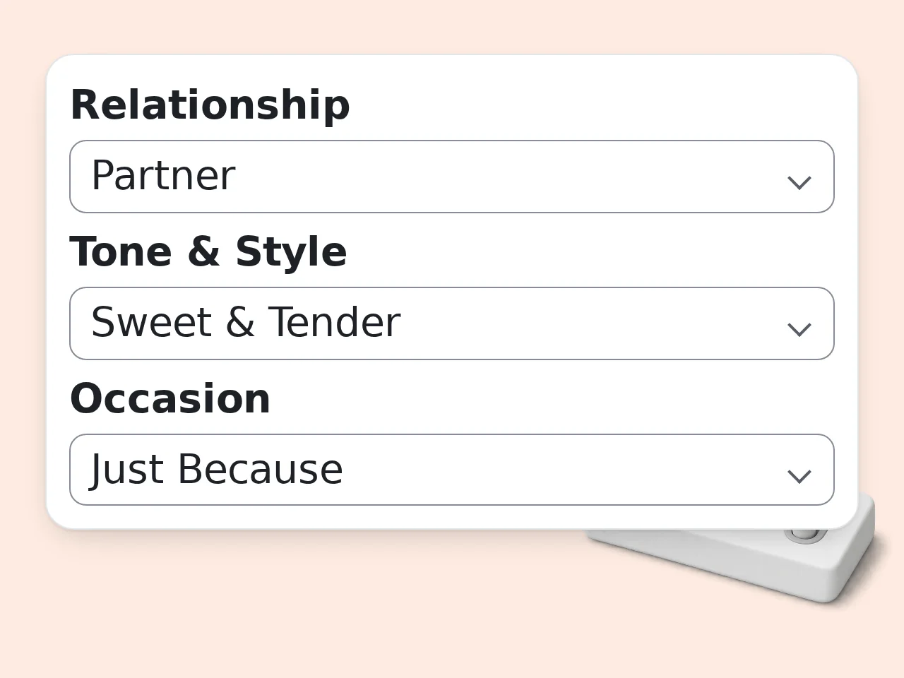Image resolution: width=904 pixels, height=678 pixels.
Task: Click the chevron arrow beside Sweet & Tender
Action: pyautogui.click(x=799, y=330)
